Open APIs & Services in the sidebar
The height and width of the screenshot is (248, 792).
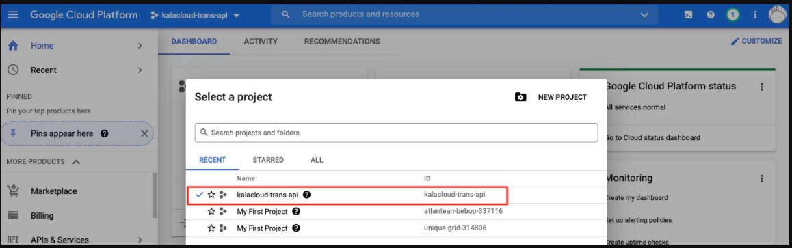[60, 240]
